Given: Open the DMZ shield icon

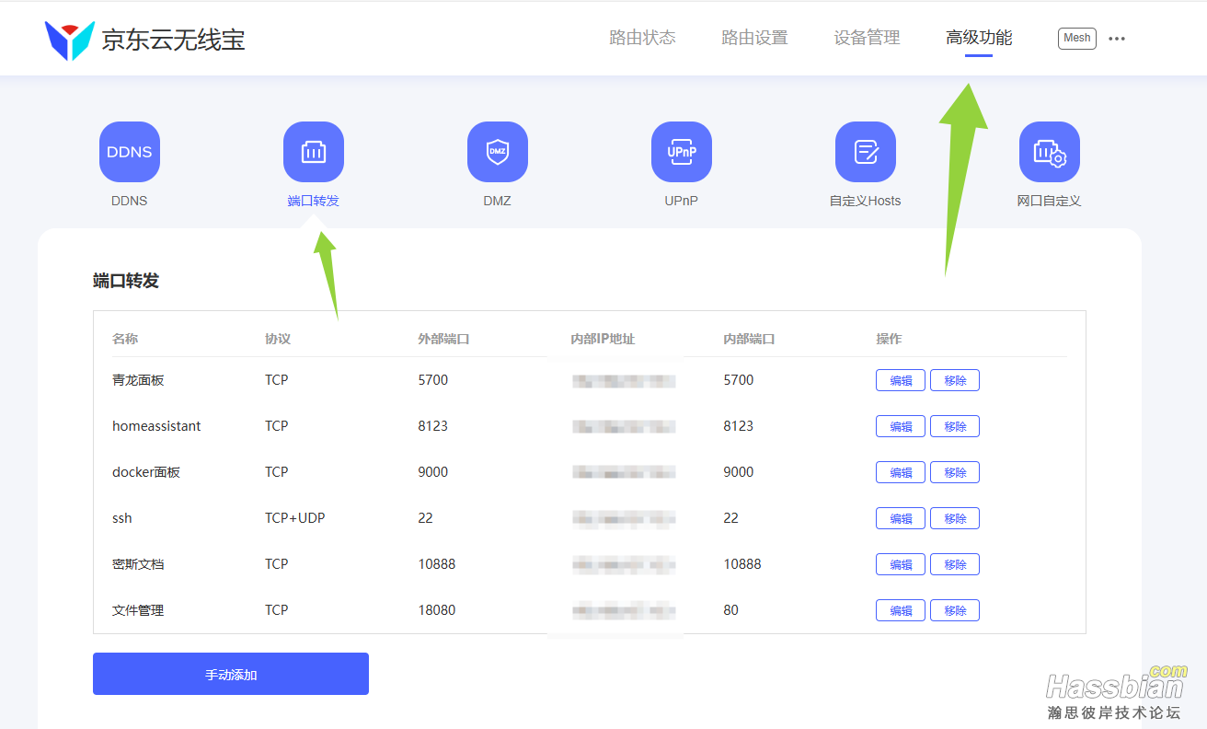Looking at the screenshot, I should pos(498,152).
